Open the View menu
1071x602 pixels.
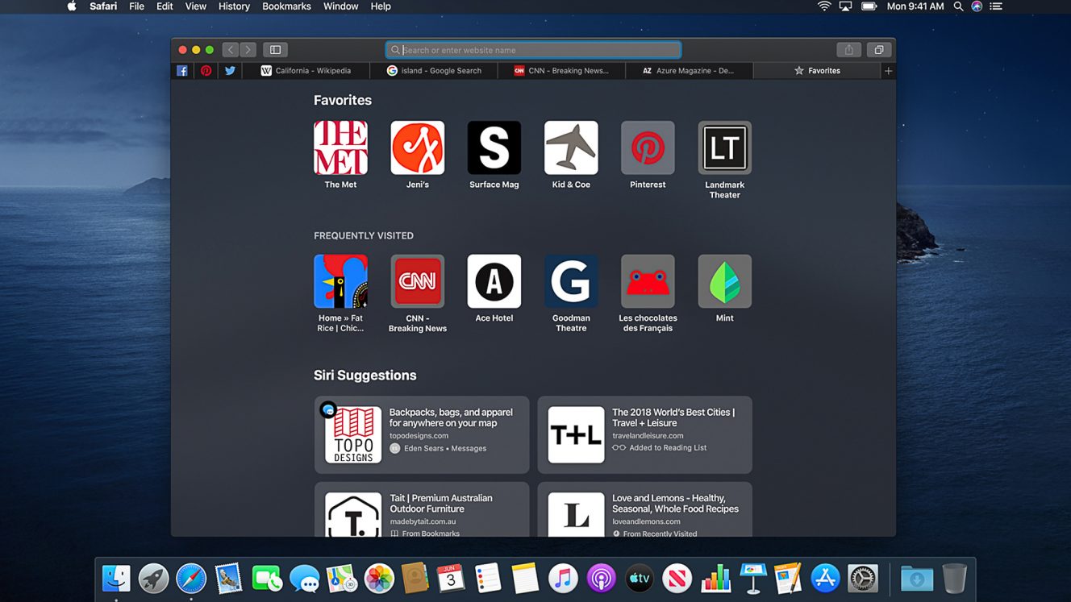[x=196, y=6]
